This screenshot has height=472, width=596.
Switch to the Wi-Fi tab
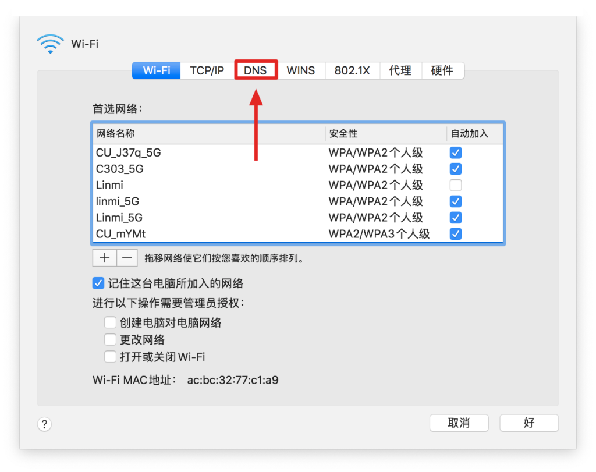coord(156,70)
